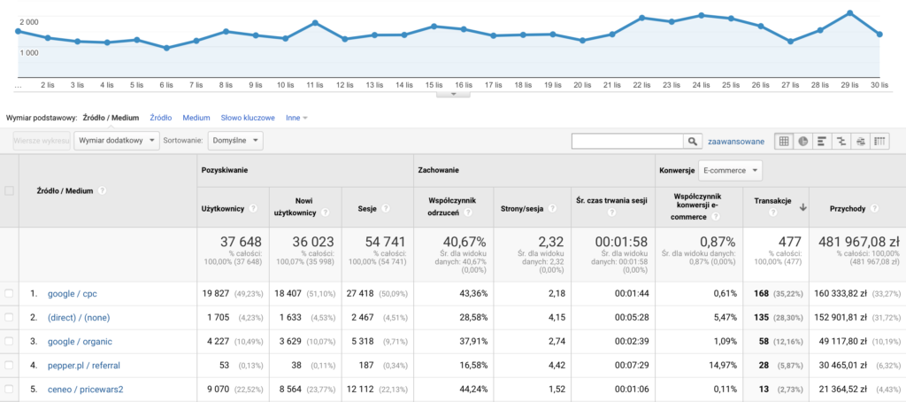Select the Źródło primary dimension
This screenshot has width=906, height=402.
pos(161,118)
